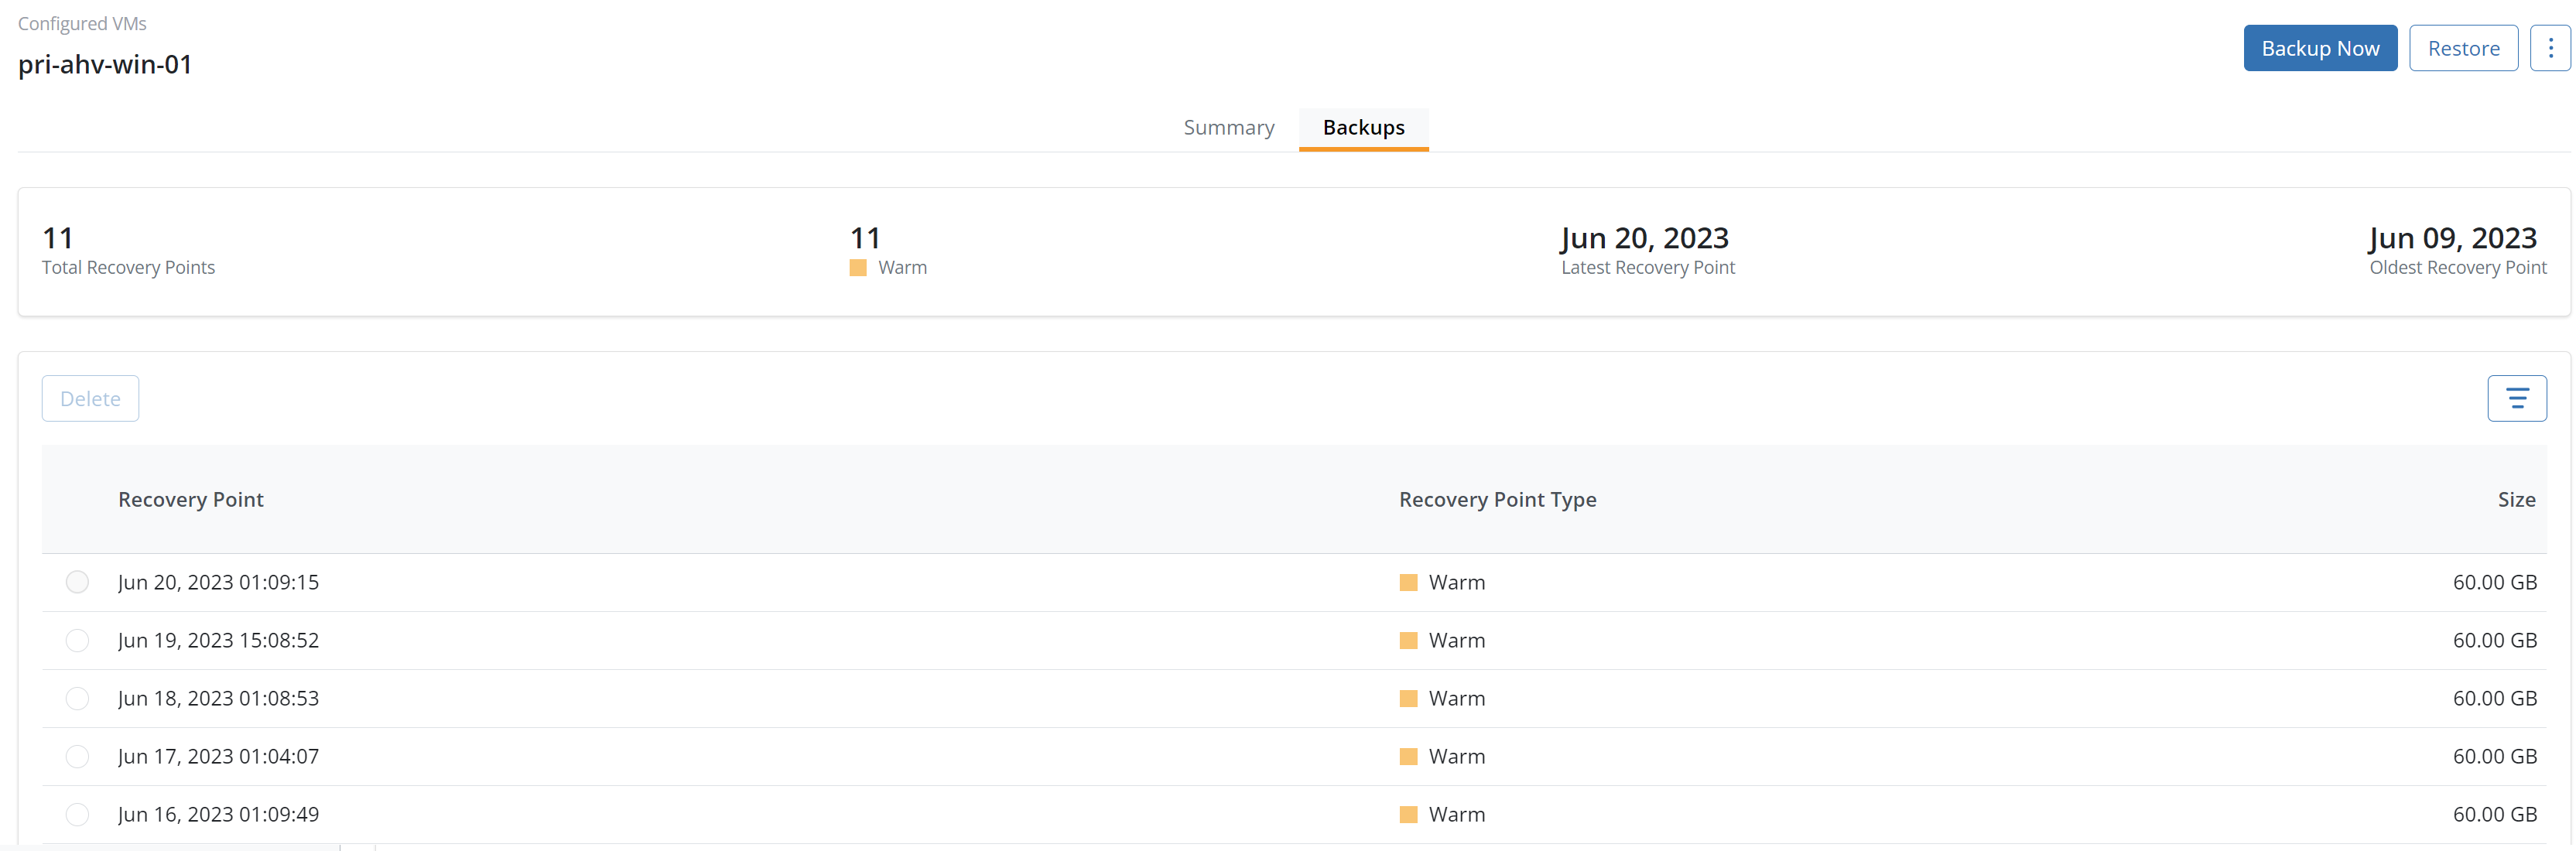Select Jun 20, 2023 01:09:15 recovery point radio
The height and width of the screenshot is (851, 2576).
[x=77, y=582]
